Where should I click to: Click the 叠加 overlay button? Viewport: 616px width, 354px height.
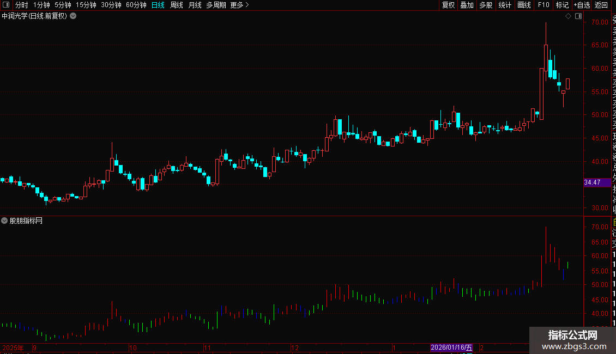click(467, 5)
